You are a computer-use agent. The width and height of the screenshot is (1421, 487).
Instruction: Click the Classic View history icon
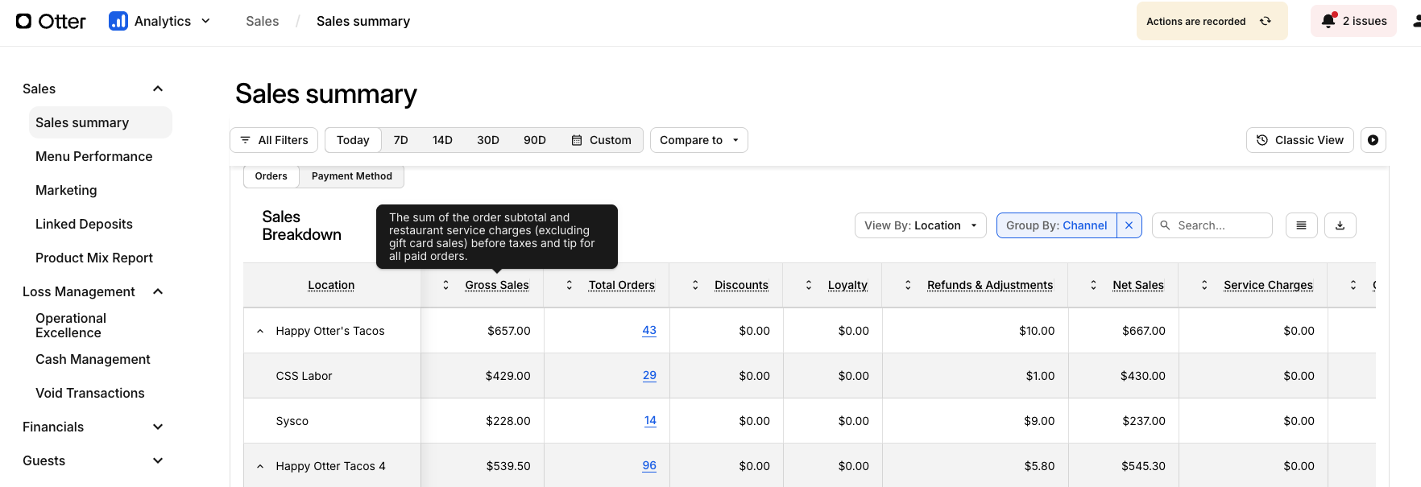click(1262, 140)
